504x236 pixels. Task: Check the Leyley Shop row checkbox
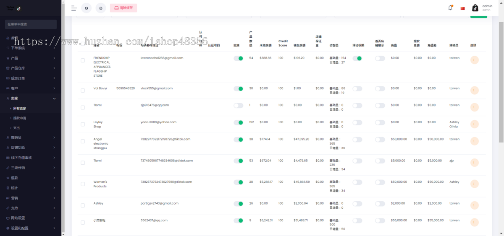(x=83, y=124)
